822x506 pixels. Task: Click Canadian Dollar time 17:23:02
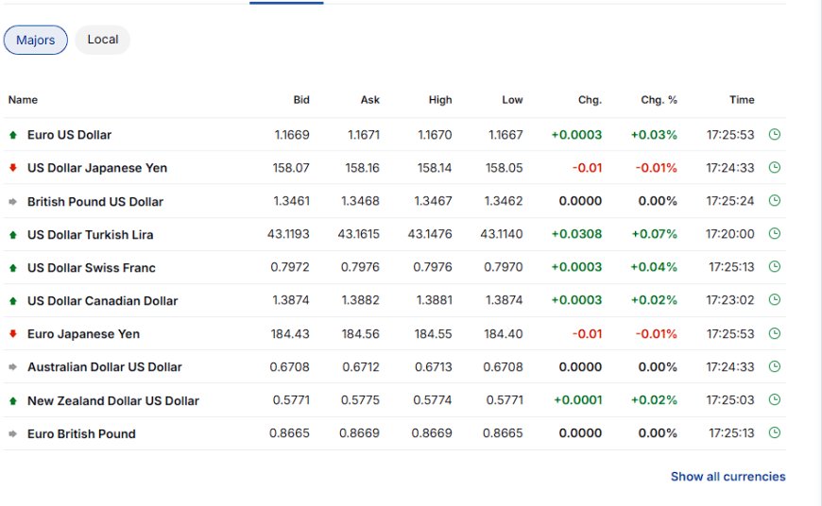tap(730, 299)
